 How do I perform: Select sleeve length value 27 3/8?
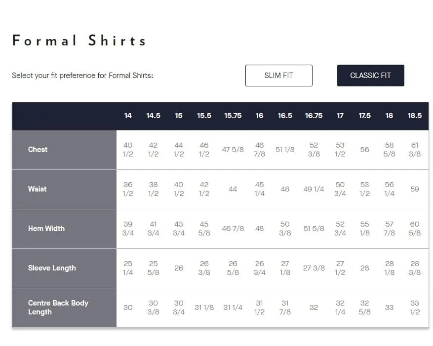[314, 268]
